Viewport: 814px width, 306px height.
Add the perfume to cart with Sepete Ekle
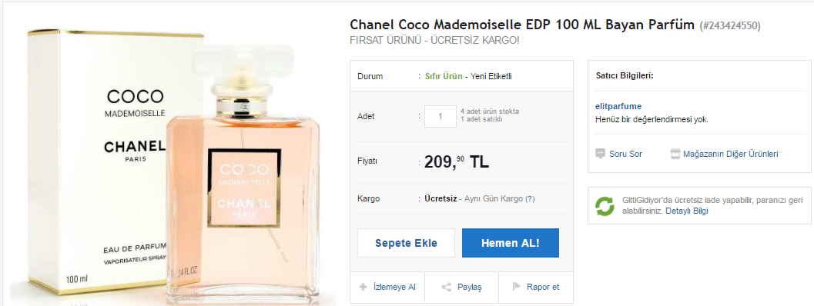click(x=406, y=243)
